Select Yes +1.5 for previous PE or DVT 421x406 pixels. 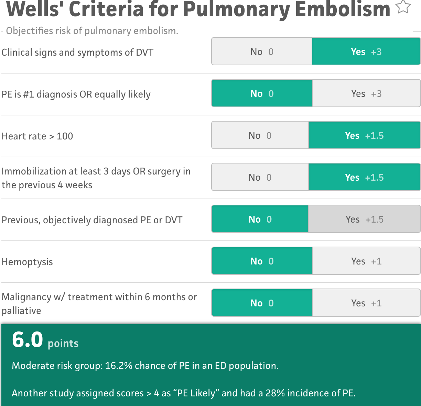[x=364, y=219]
